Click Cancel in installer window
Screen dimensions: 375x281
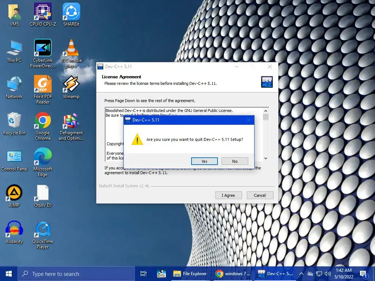click(x=260, y=195)
